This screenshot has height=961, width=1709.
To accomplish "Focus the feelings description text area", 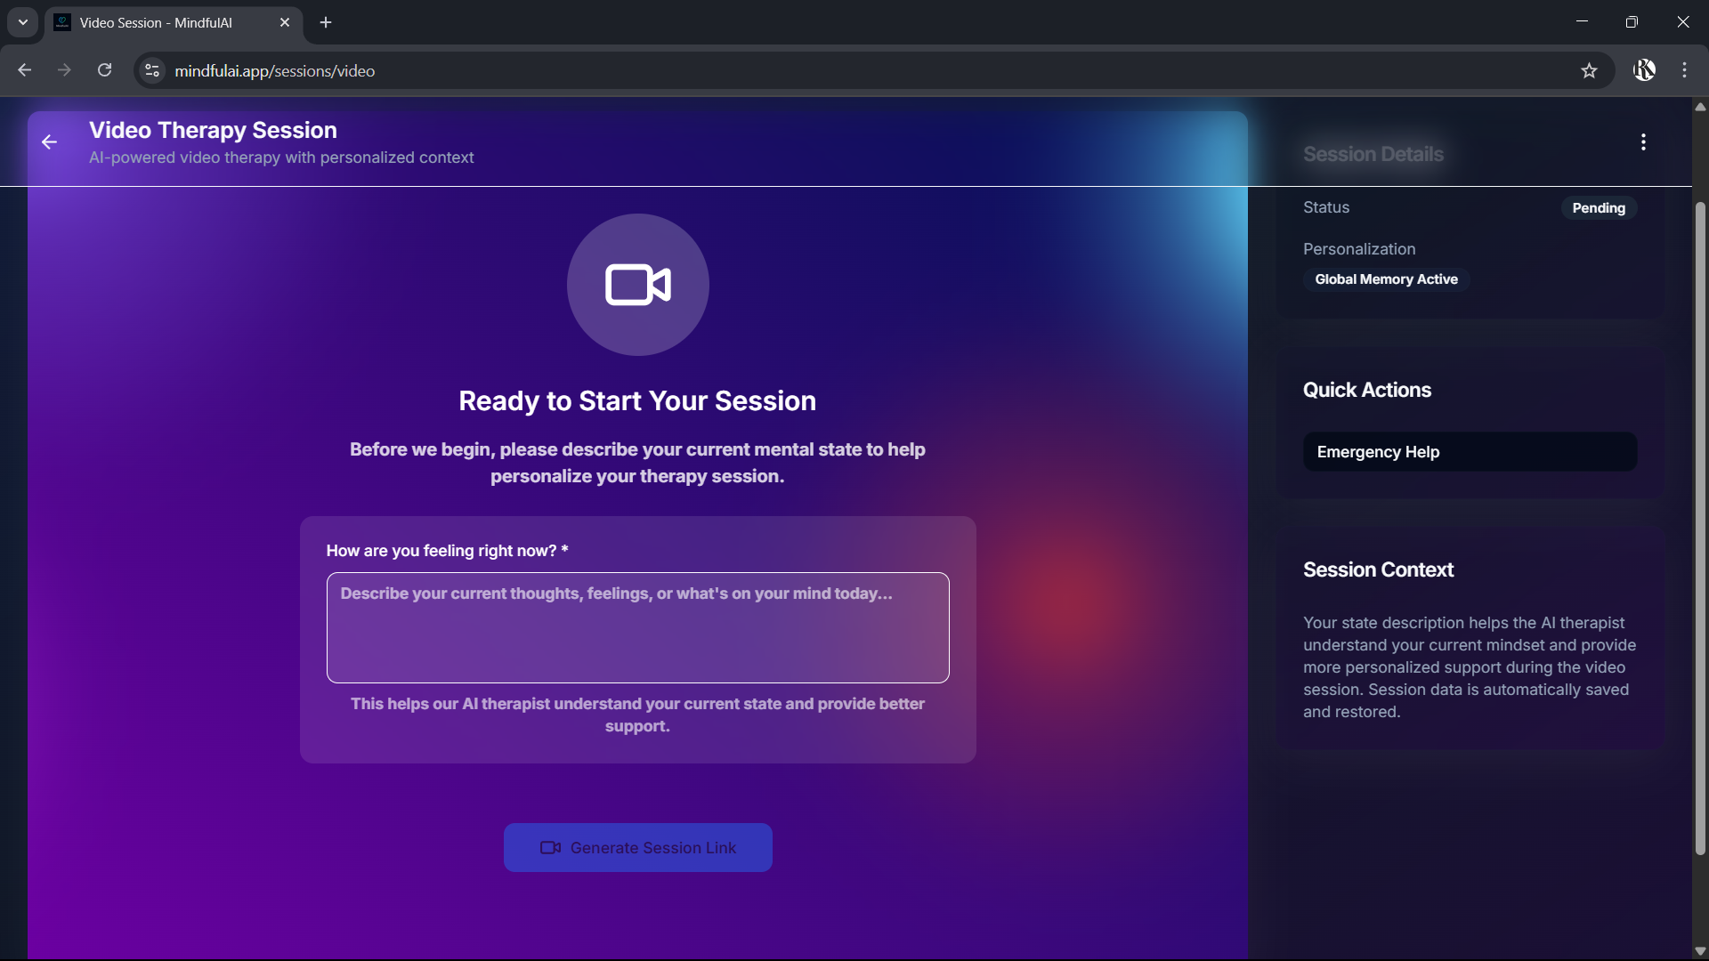I will (637, 627).
